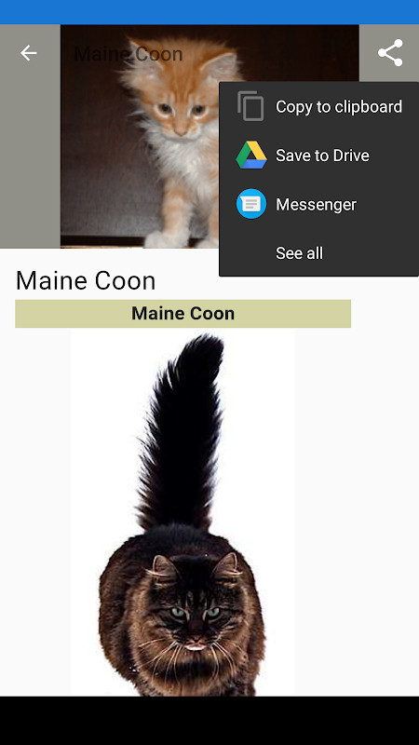
Task: Open the share icon
Action: [x=390, y=53]
